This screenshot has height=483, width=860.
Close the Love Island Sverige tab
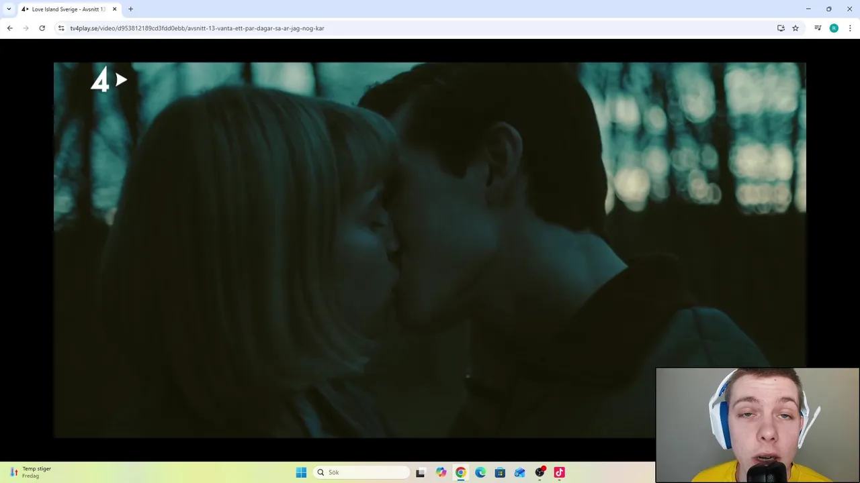point(114,9)
